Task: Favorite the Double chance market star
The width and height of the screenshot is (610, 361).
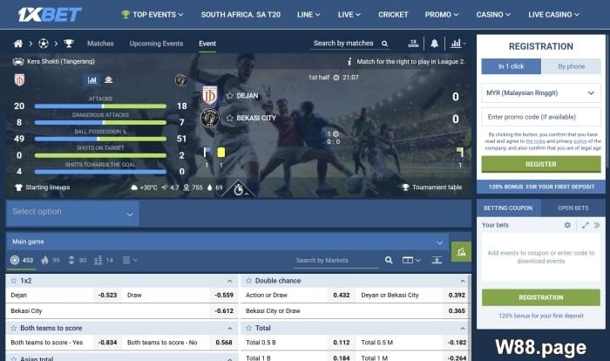Action: [x=249, y=281]
